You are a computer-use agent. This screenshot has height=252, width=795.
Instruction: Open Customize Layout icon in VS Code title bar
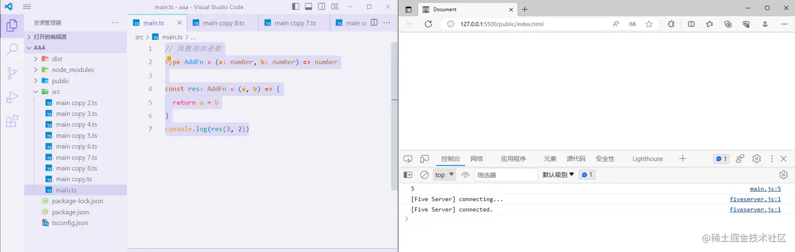335,7
